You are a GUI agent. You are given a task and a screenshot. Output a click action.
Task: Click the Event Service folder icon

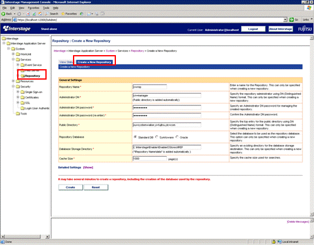click(x=23, y=65)
